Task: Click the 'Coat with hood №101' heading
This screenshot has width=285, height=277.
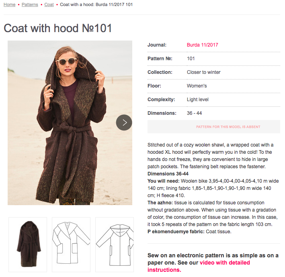Action: click(57, 28)
